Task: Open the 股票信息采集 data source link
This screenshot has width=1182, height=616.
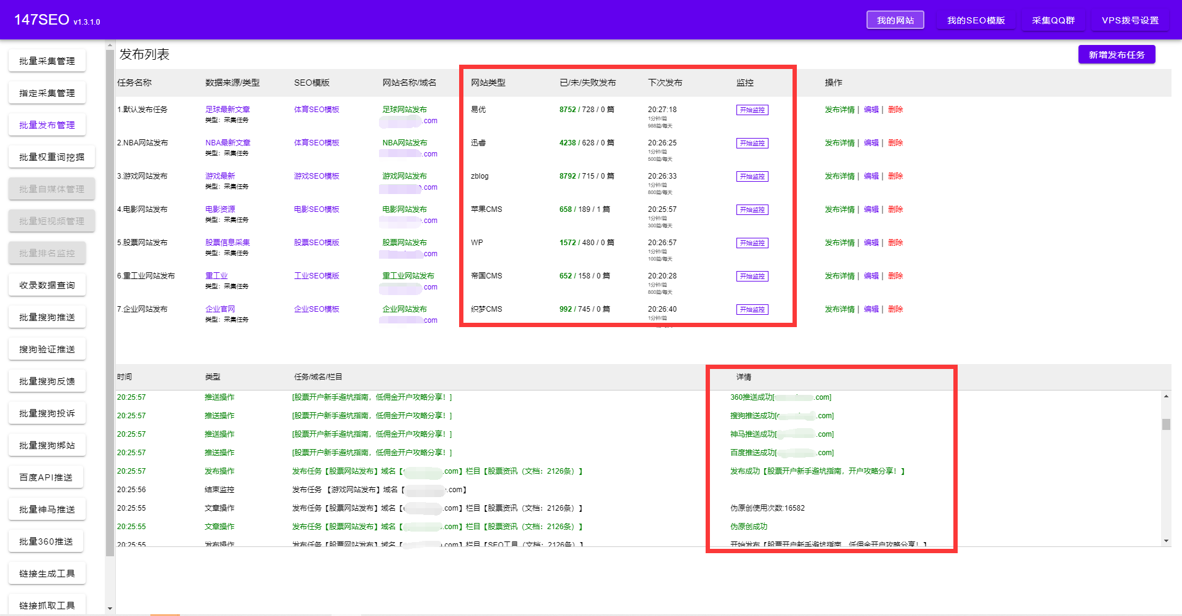Action: [227, 243]
